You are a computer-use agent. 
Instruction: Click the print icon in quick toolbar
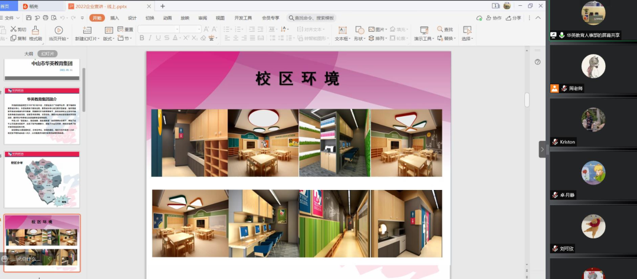tap(44, 18)
